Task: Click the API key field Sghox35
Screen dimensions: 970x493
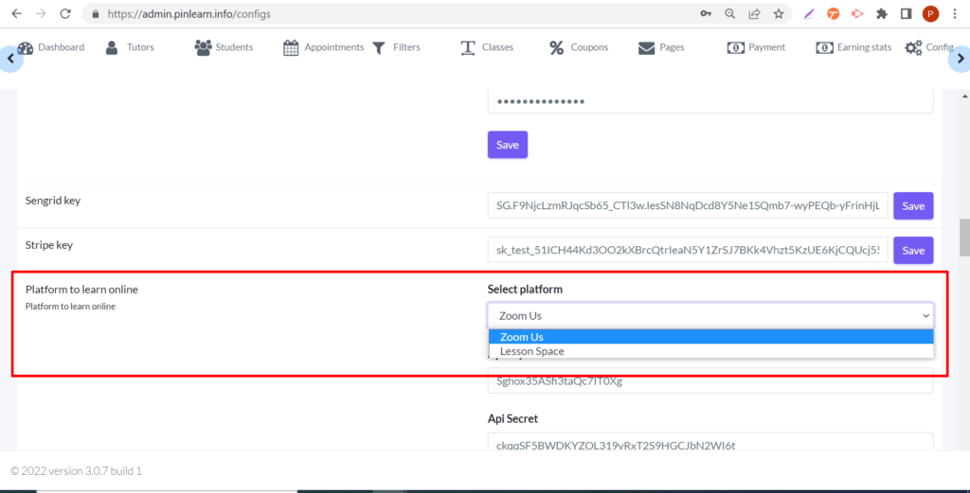Action: 710,380
